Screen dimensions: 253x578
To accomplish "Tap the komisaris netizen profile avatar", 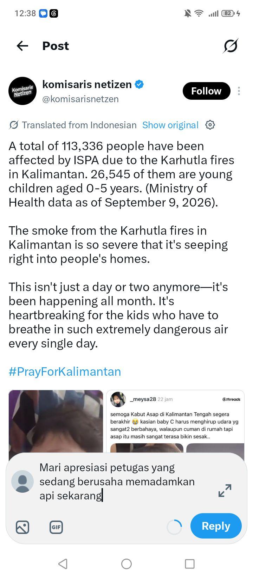I will (22, 91).
